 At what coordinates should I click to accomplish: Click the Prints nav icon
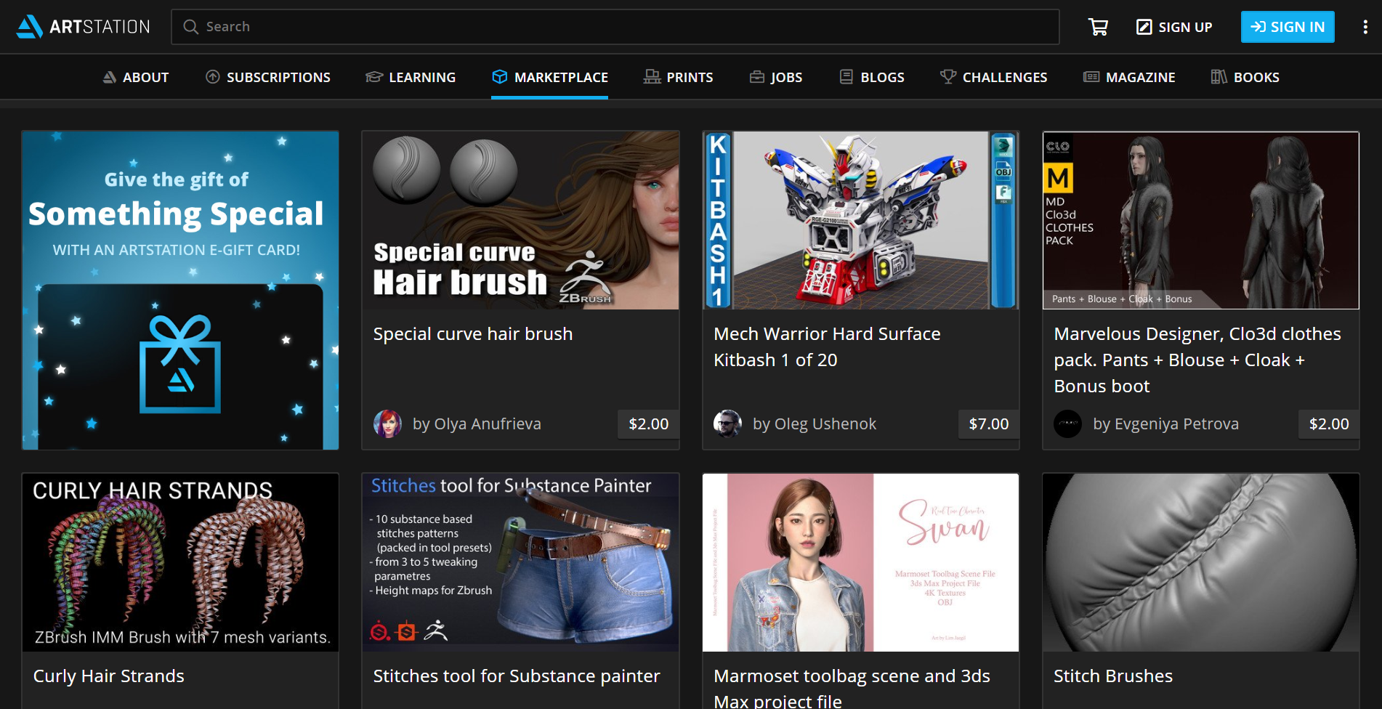click(652, 77)
